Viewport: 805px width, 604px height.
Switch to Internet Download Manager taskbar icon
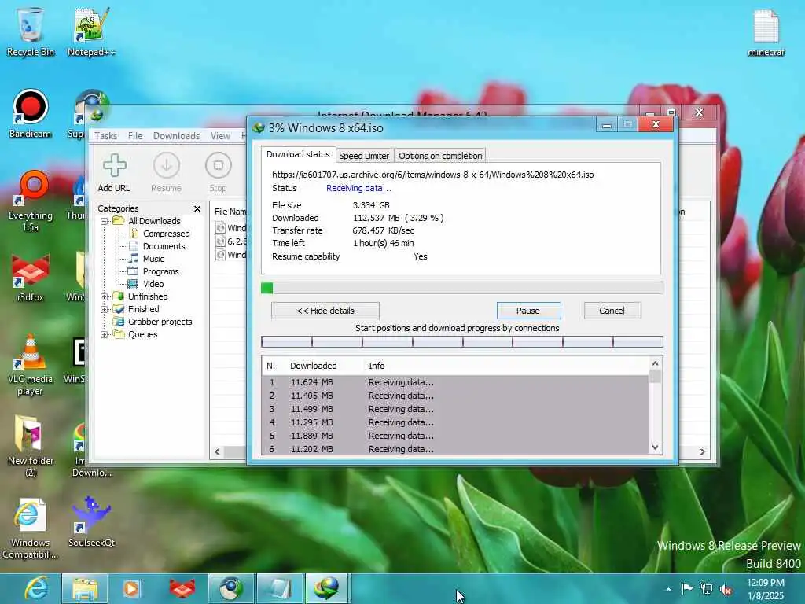[x=328, y=588]
